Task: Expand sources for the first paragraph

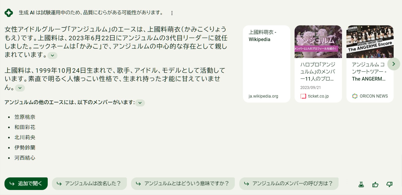Action: 52,55
